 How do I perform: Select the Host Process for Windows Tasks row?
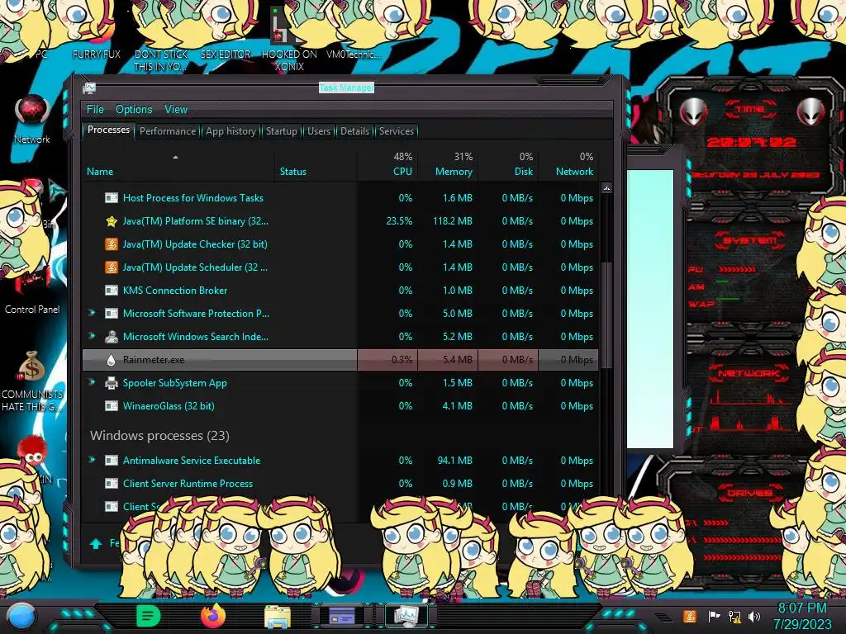(340, 198)
